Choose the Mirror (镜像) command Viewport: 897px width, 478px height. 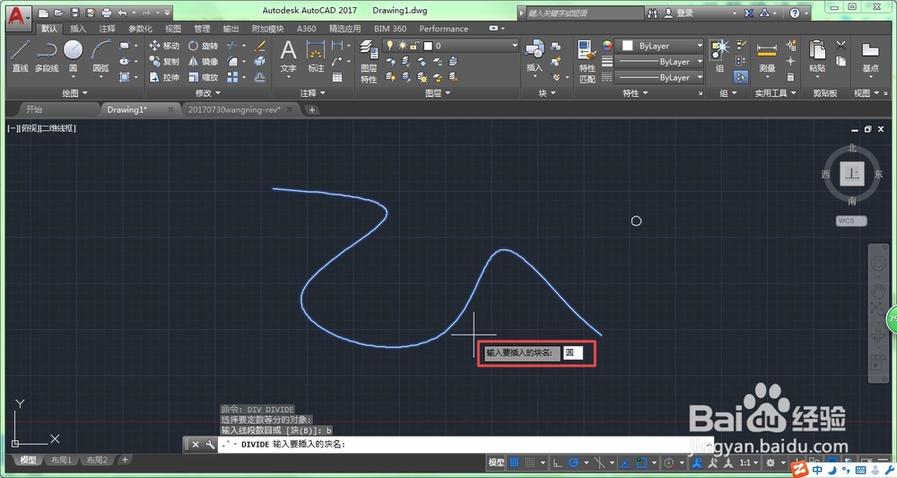tap(204, 61)
